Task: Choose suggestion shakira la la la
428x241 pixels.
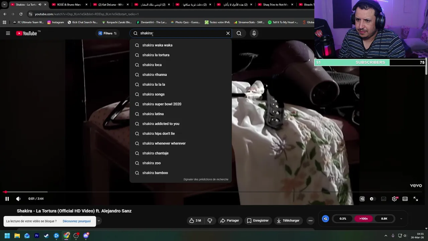Action: pos(181,84)
